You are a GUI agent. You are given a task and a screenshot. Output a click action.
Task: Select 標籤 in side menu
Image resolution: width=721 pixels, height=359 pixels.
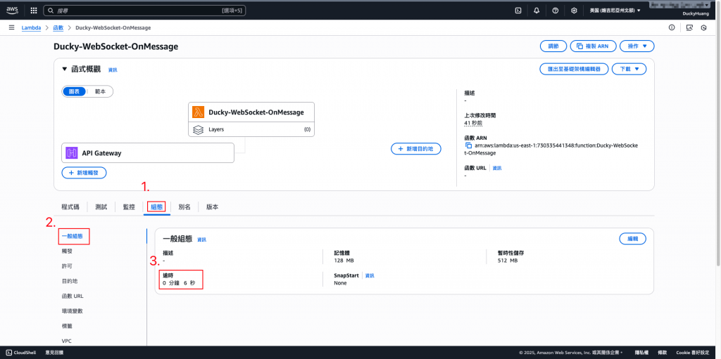click(67, 326)
